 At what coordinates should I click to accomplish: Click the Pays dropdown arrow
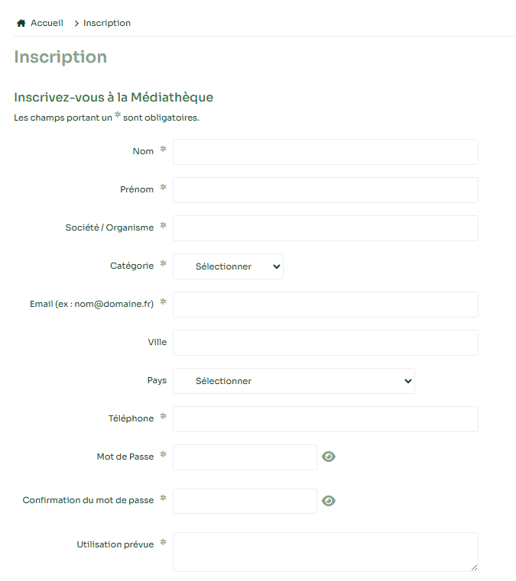[x=407, y=381]
